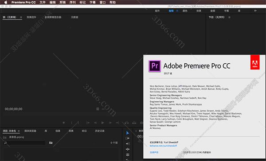Click the source monitor timecode 00;00;00;00
This screenshot has width=266, height=161.
14,109
